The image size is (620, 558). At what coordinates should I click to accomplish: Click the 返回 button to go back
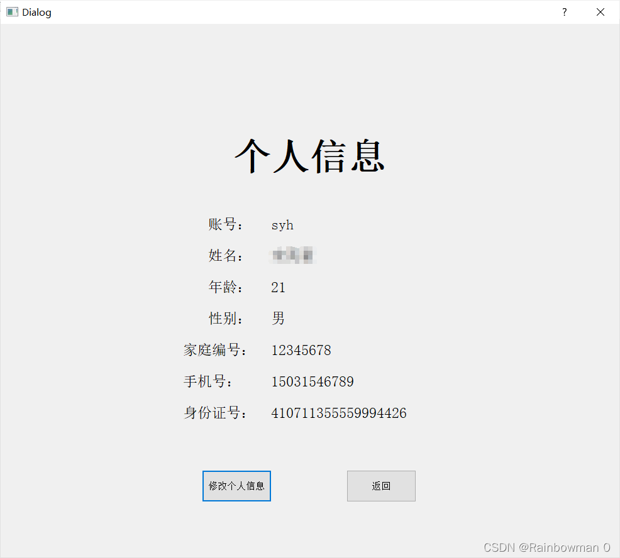pyautogui.click(x=381, y=486)
